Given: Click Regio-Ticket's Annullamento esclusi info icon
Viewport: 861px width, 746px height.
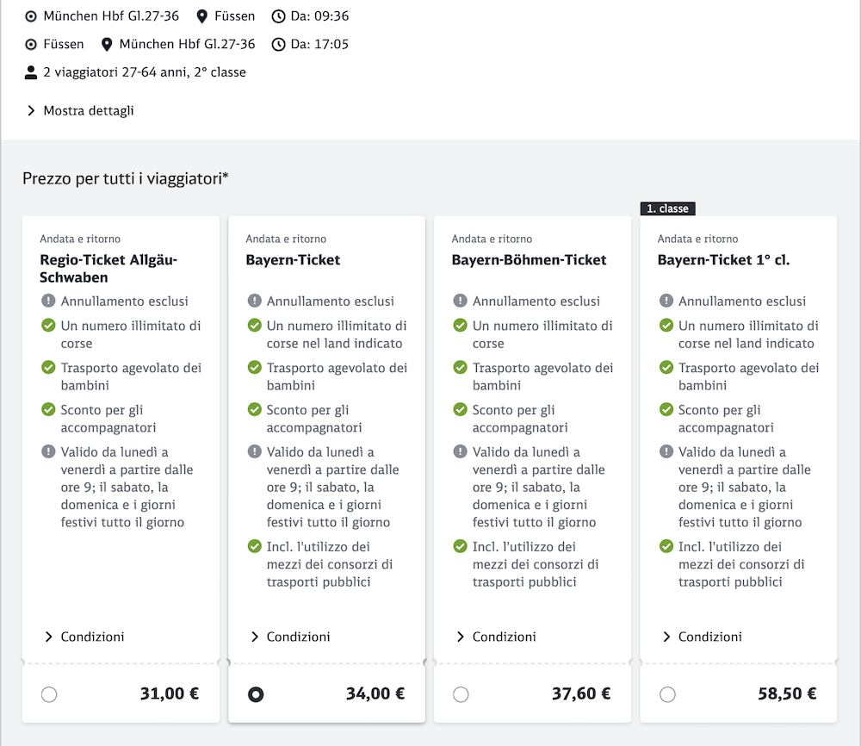Looking at the screenshot, I should (48, 302).
